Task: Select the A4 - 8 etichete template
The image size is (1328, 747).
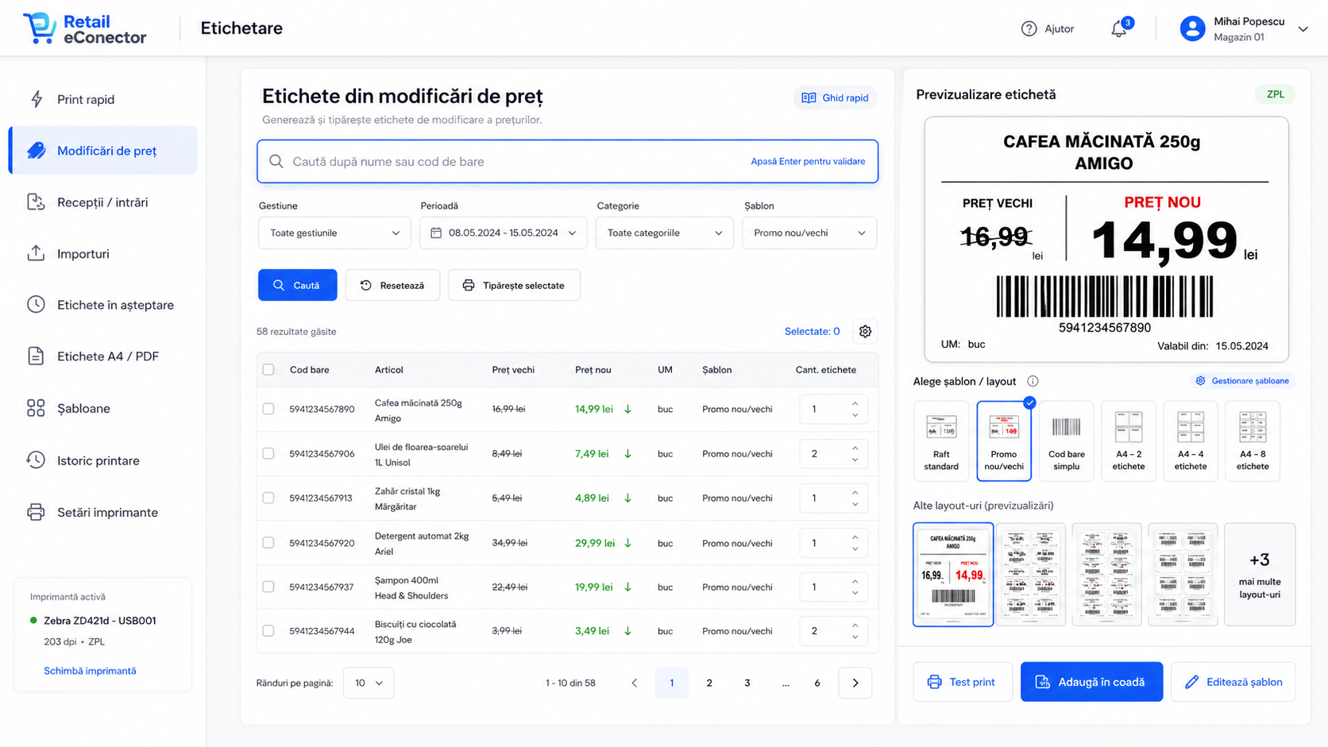Action: [1253, 441]
